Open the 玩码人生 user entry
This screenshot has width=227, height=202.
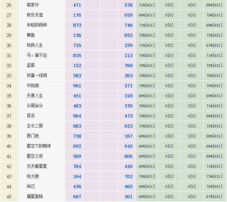(x=35, y=45)
